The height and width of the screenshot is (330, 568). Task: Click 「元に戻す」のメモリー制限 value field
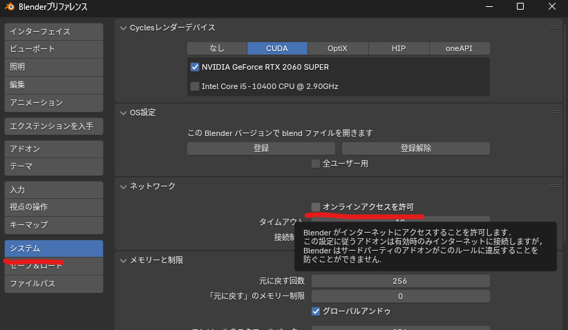[401, 296]
